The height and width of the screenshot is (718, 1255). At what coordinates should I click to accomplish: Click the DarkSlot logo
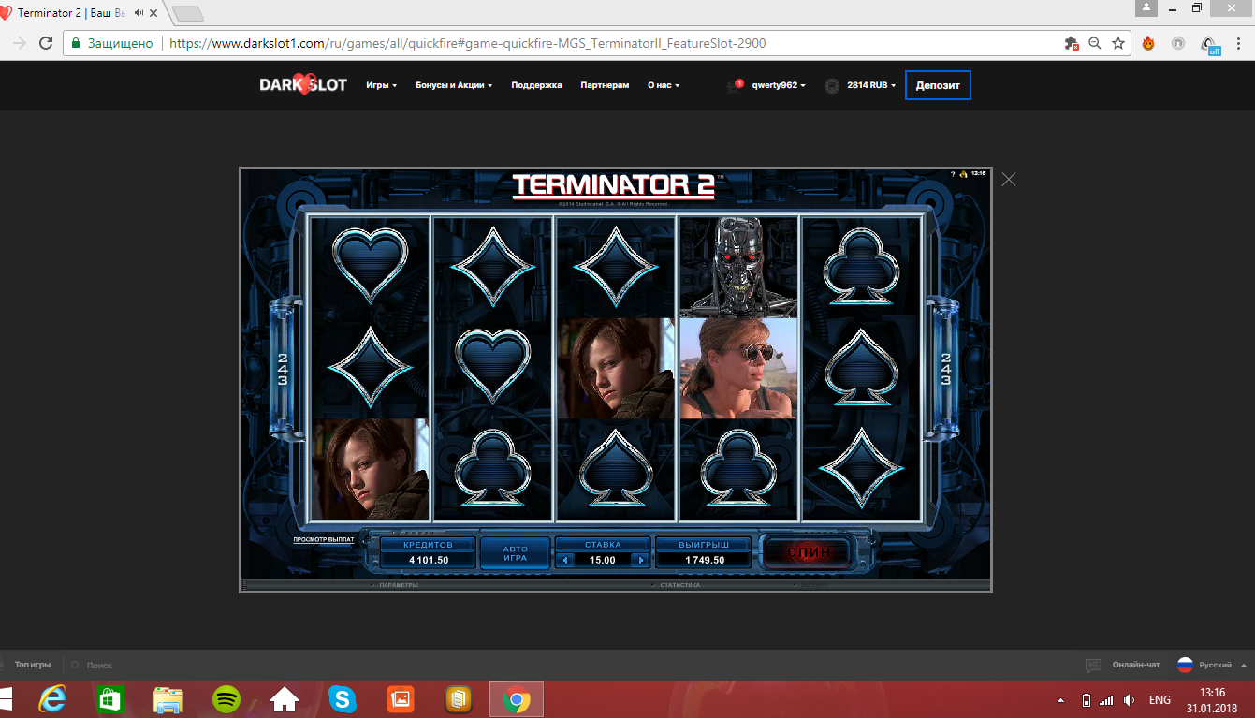coord(303,85)
